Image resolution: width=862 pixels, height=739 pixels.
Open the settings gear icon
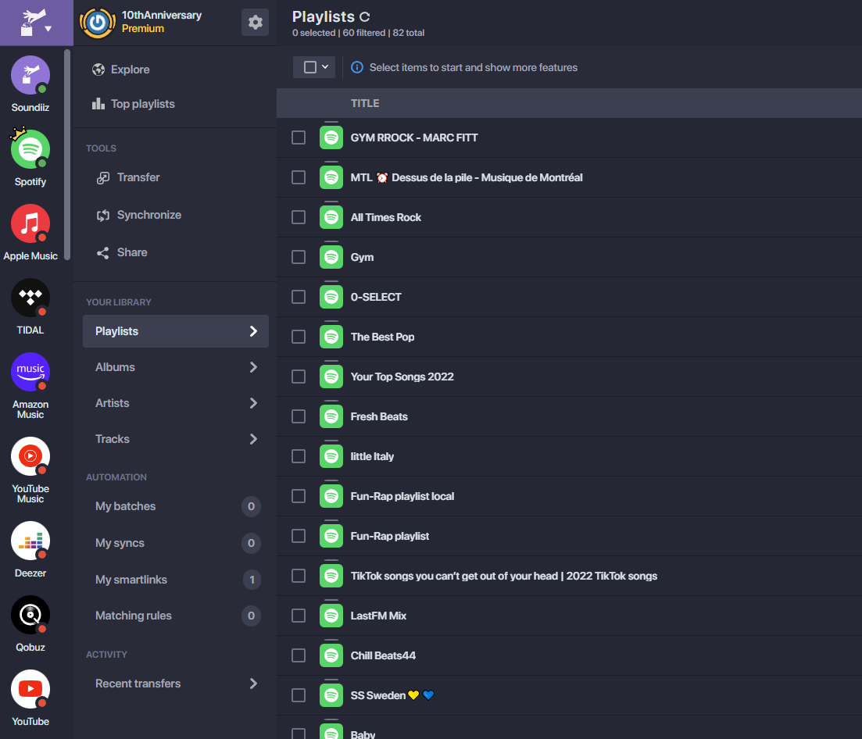point(255,23)
